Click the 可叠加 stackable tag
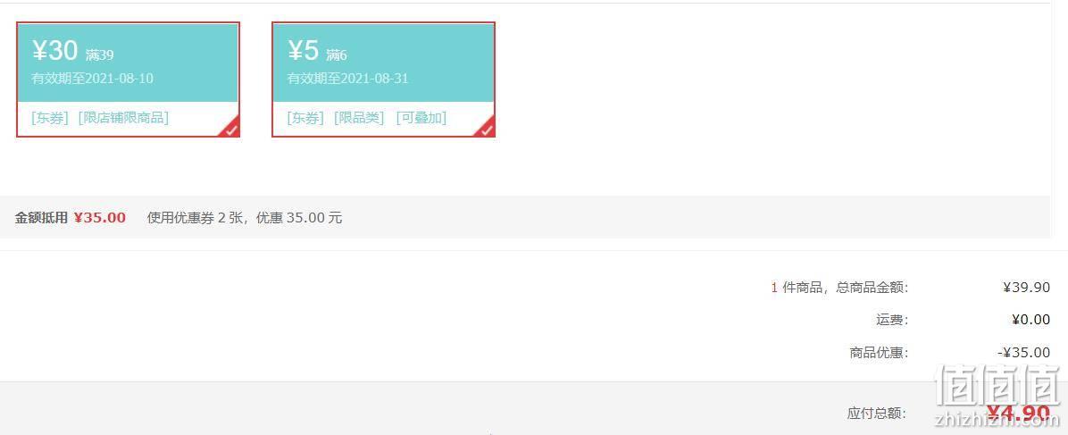The height and width of the screenshot is (435, 1068). point(421,118)
